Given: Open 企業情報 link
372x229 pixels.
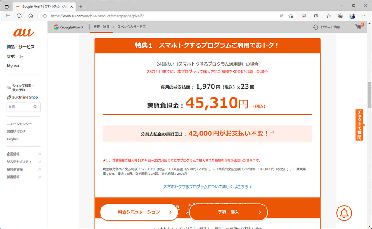Looking at the screenshot, I should pyautogui.click(x=13, y=154).
